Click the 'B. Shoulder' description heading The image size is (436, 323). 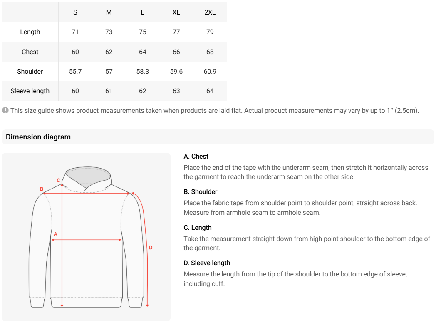201,192
